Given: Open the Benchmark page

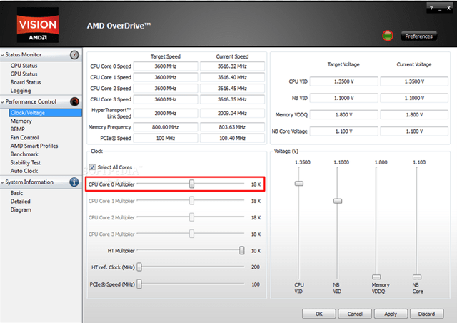Looking at the screenshot, I should pyautogui.click(x=24, y=154).
